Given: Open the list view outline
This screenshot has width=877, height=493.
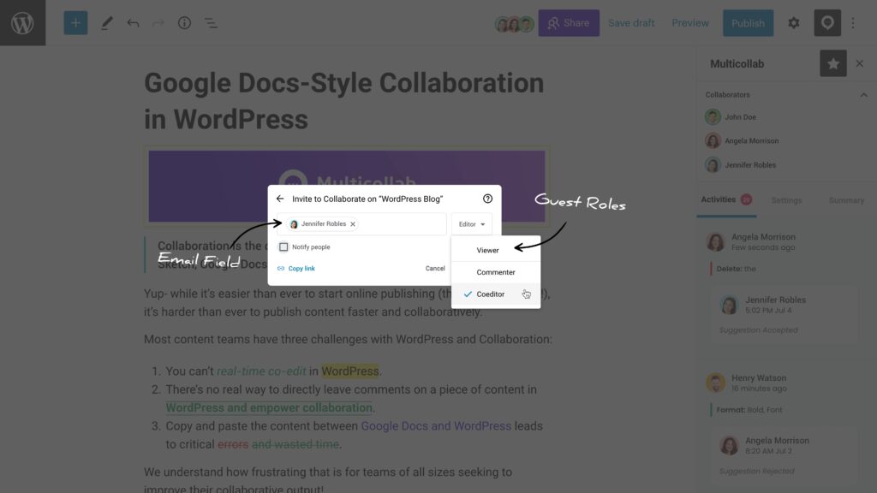Looking at the screenshot, I should coord(211,23).
